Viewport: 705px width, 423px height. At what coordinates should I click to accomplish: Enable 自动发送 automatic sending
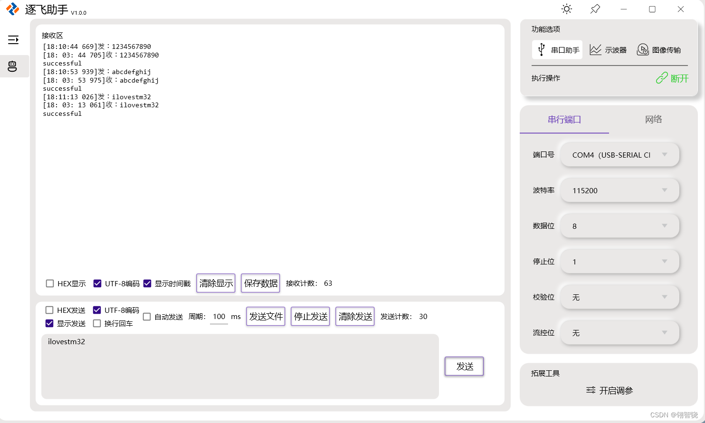tap(147, 317)
